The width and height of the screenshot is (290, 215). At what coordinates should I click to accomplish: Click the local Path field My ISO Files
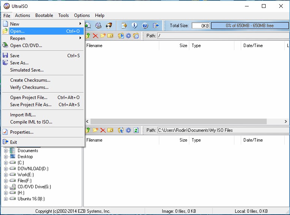click(224, 130)
